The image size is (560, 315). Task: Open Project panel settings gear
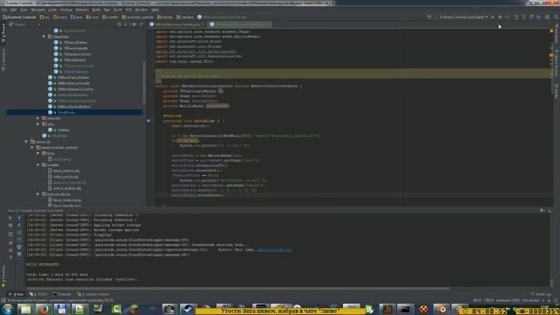tap(134, 24)
